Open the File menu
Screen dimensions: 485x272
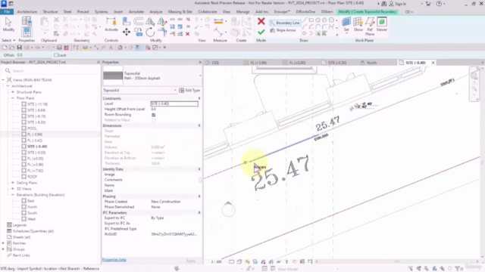[x=7, y=12]
